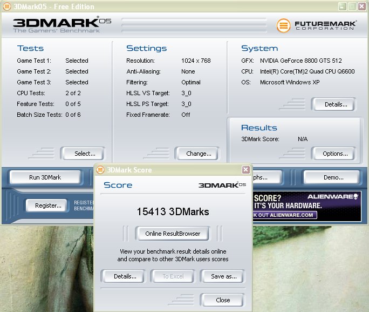Viewport: 369px width, 312px height.
Task: Click the 15413 3DMarks score text
Action: click(x=173, y=211)
